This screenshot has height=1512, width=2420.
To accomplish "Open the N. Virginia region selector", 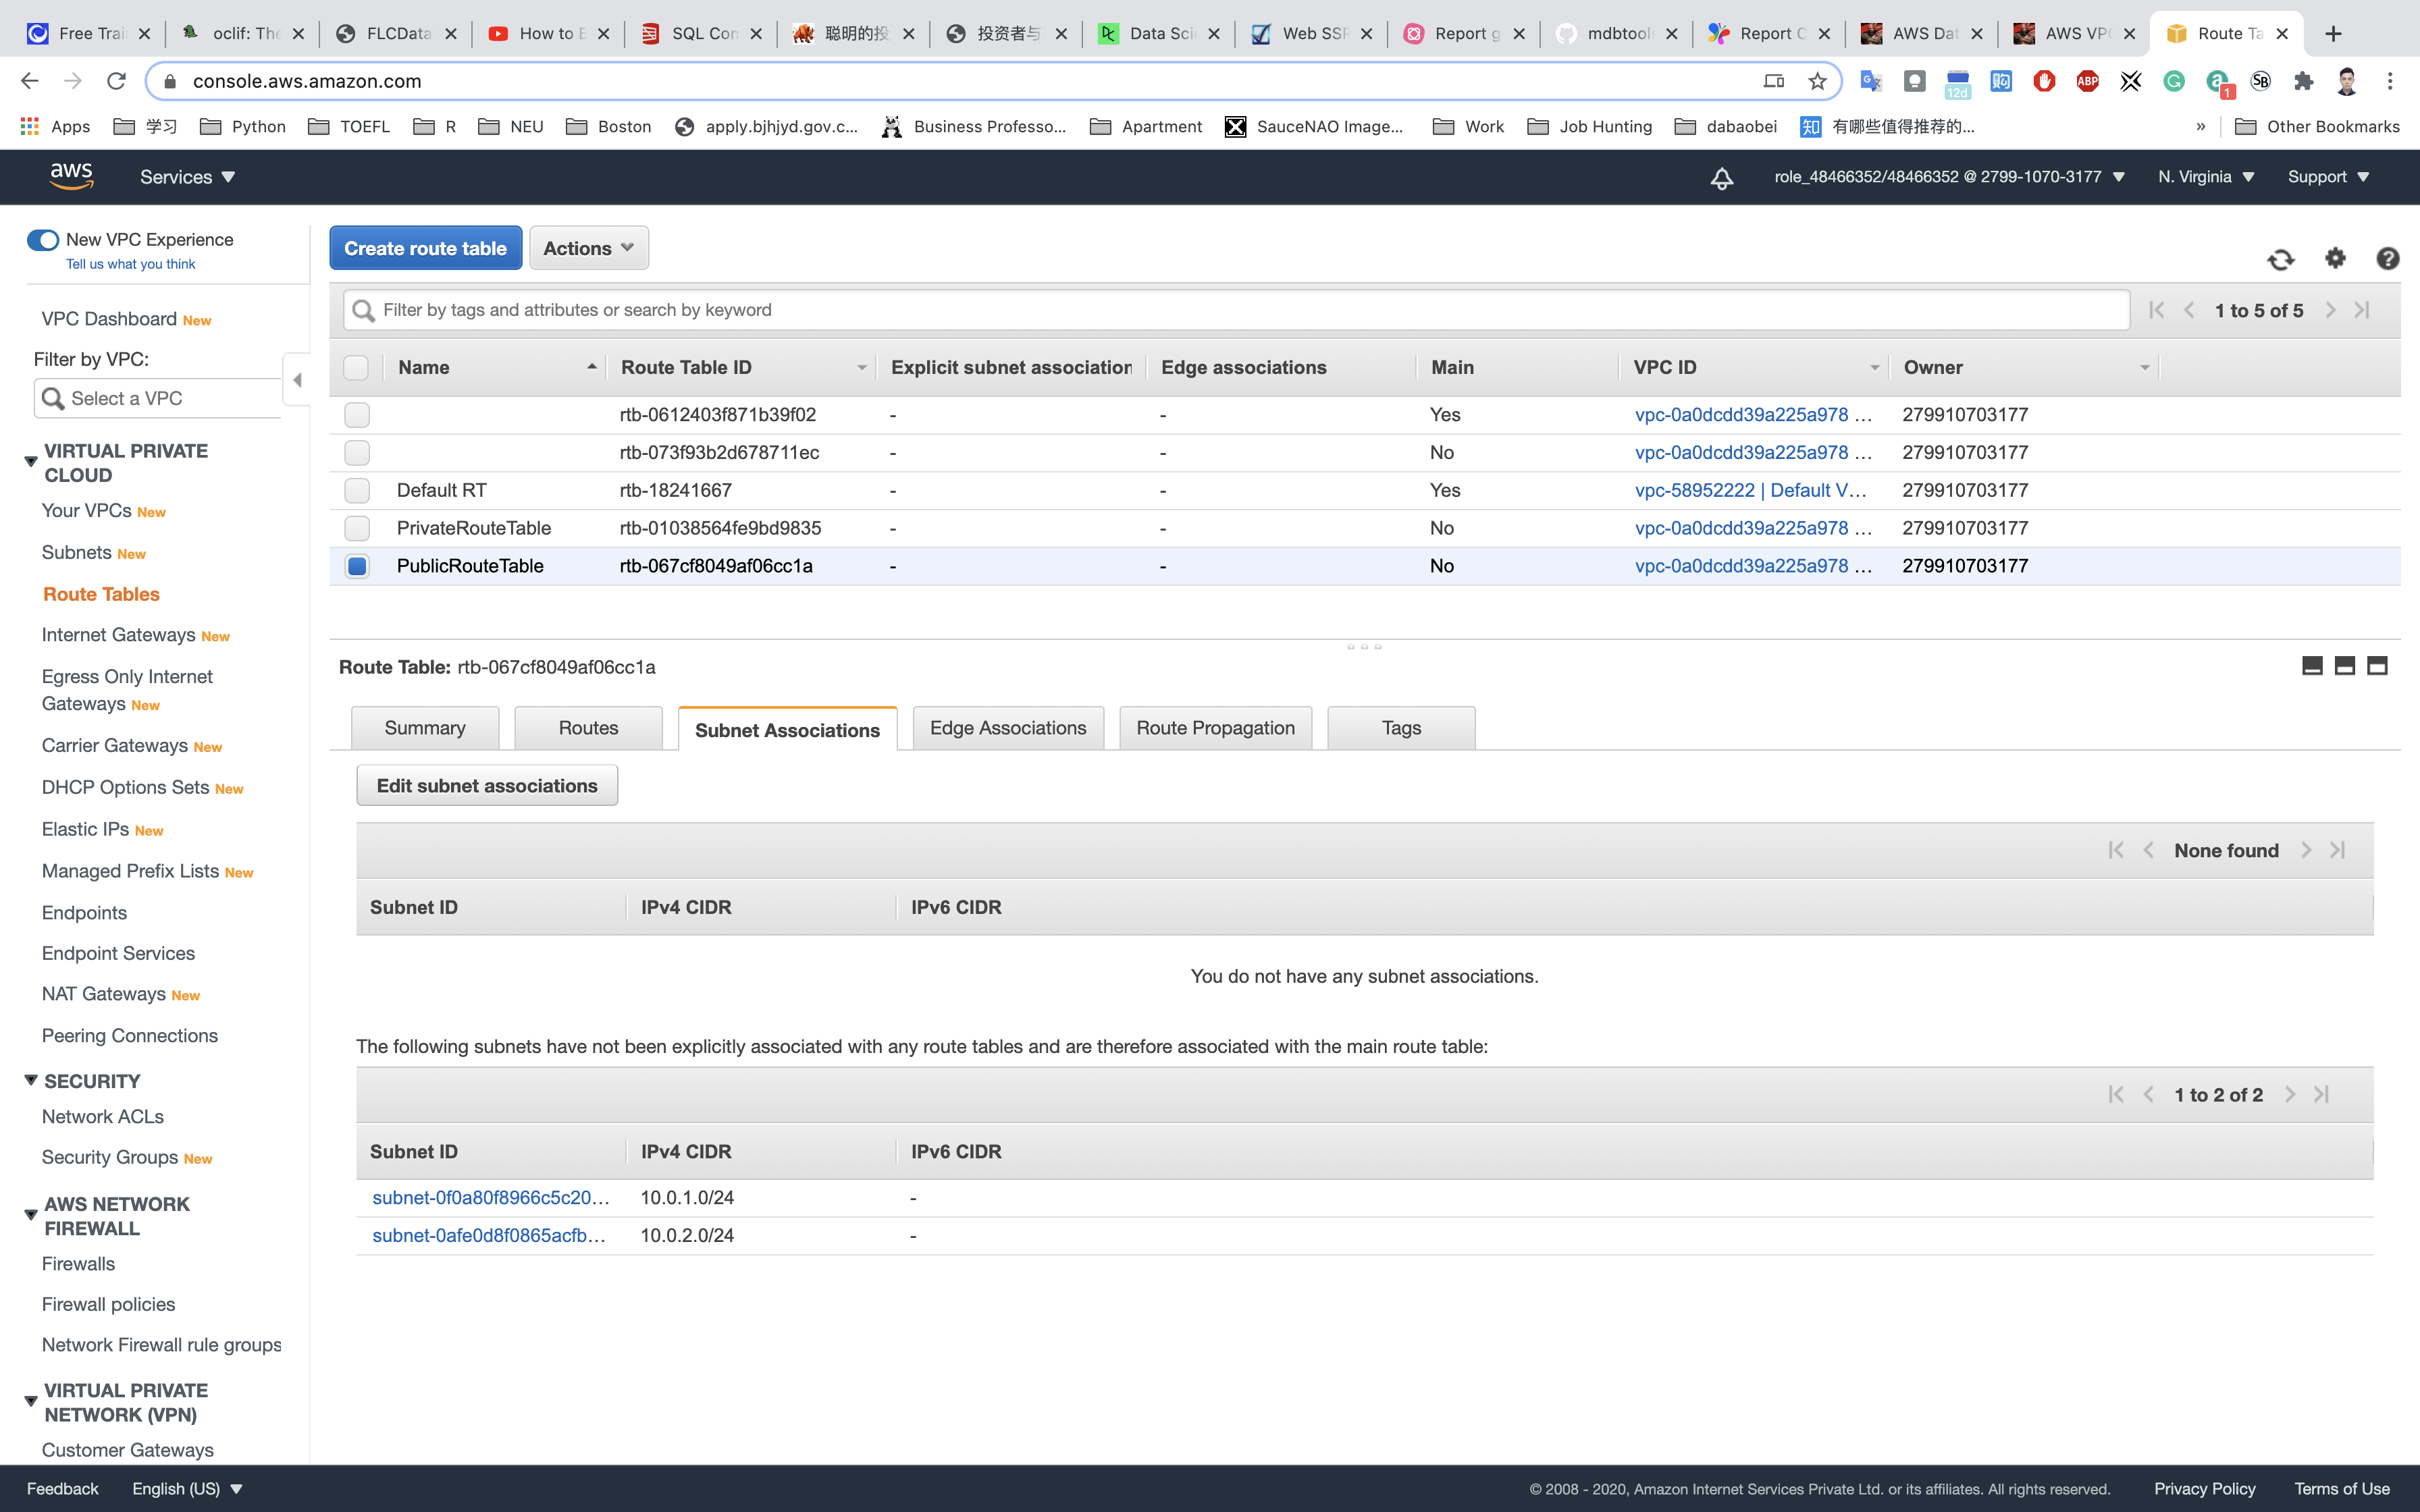I will (2205, 177).
